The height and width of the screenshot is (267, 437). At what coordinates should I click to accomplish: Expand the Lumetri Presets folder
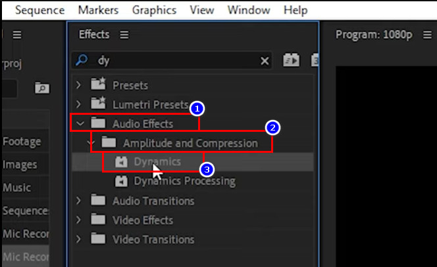pos(78,104)
